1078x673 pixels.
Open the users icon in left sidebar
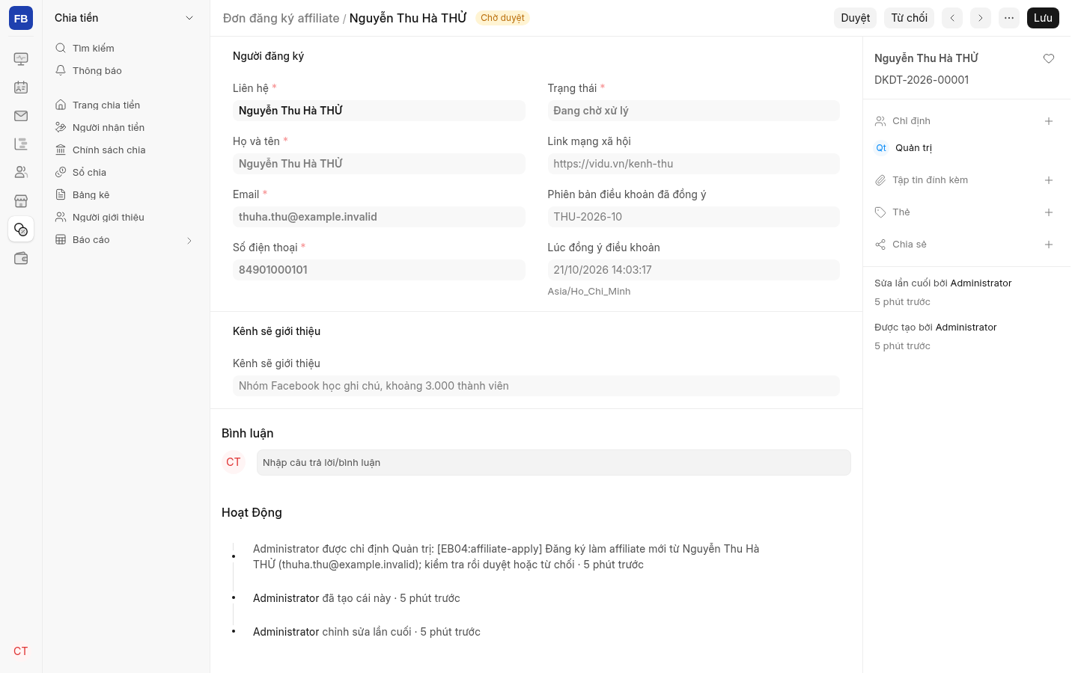click(x=21, y=173)
